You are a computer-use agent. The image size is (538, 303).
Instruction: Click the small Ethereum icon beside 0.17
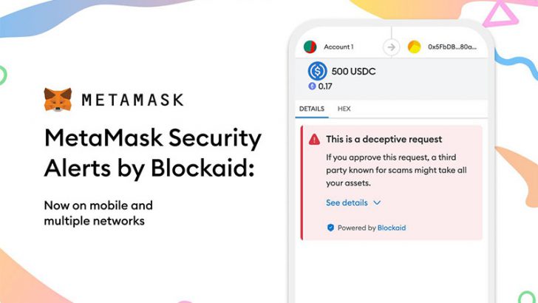(312, 86)
